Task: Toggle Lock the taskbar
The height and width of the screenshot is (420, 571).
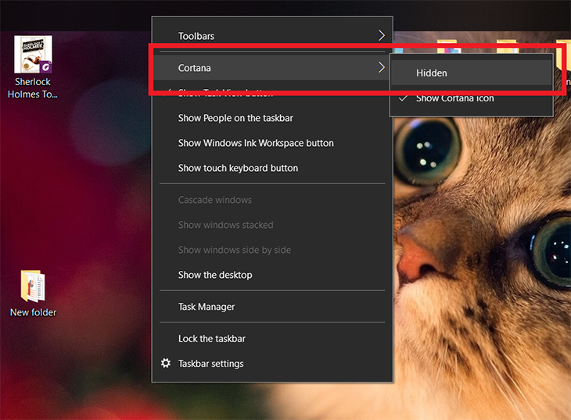Action: [272, 339]
